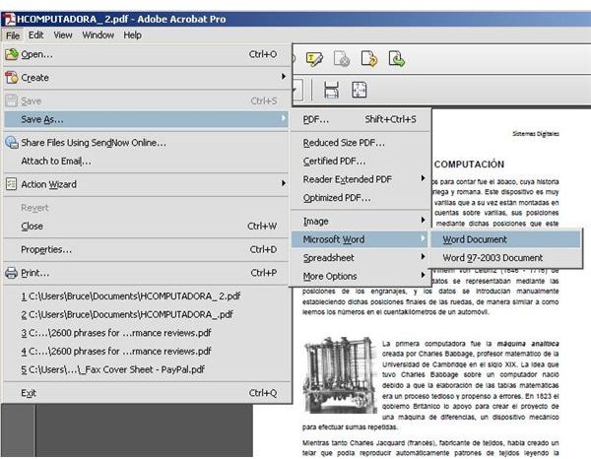
Task: Select Exit in the File menu
Action: 146,393
